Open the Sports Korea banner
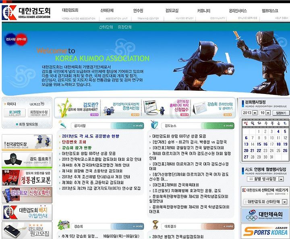The width and height of the screenshot is (290, 239). [265, 231]
